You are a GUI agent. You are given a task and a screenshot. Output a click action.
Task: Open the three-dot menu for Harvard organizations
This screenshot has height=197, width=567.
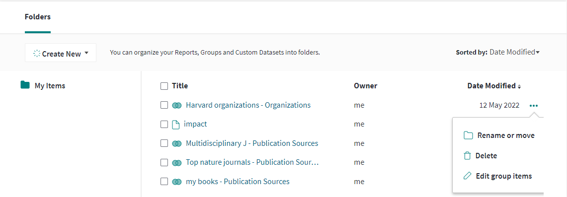tap(534, 106)
